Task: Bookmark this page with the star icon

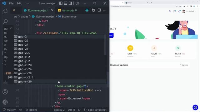Action: click(180, 6)
